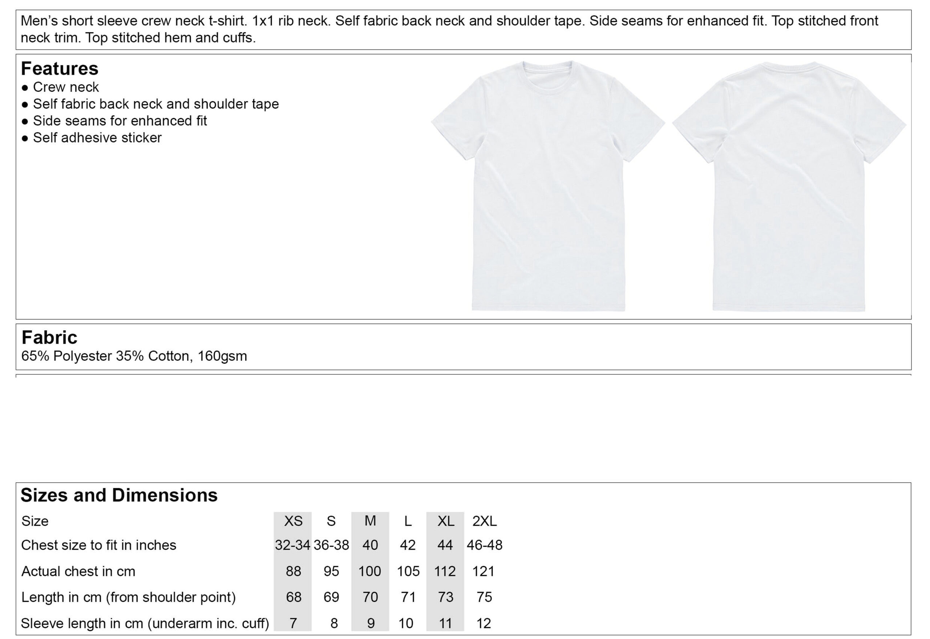Click 'Side seams for enhanced fit' bullet

120,121
